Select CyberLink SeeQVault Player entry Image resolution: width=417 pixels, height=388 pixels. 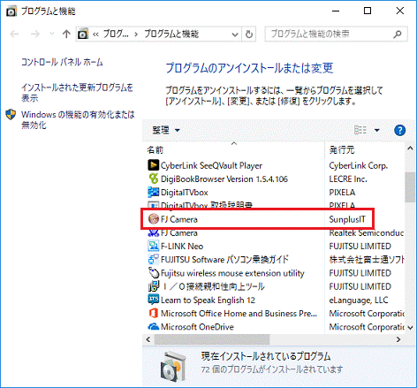[211, 165]
